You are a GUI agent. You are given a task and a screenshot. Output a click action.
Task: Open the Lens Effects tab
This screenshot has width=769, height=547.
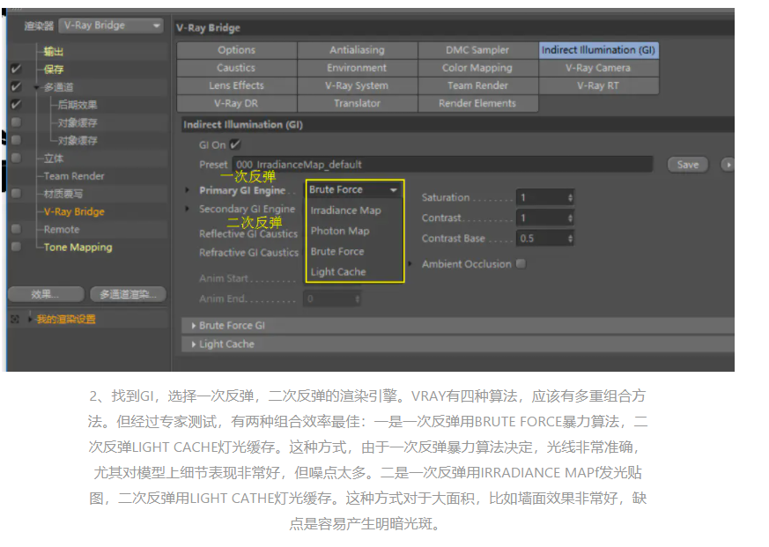point(237,85)
